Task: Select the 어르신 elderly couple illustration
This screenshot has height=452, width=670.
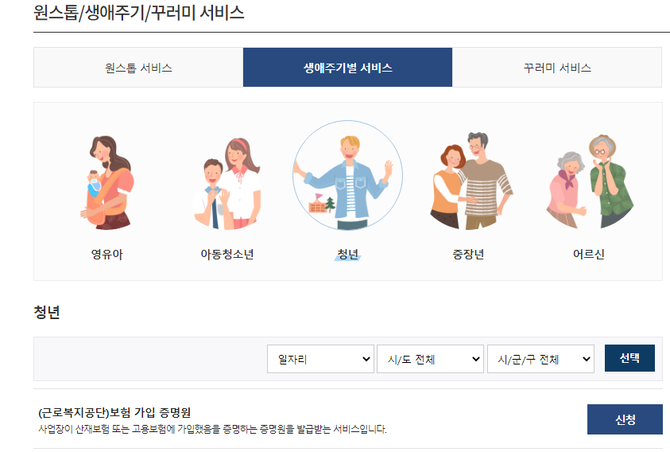Action: tap(590, 181)
